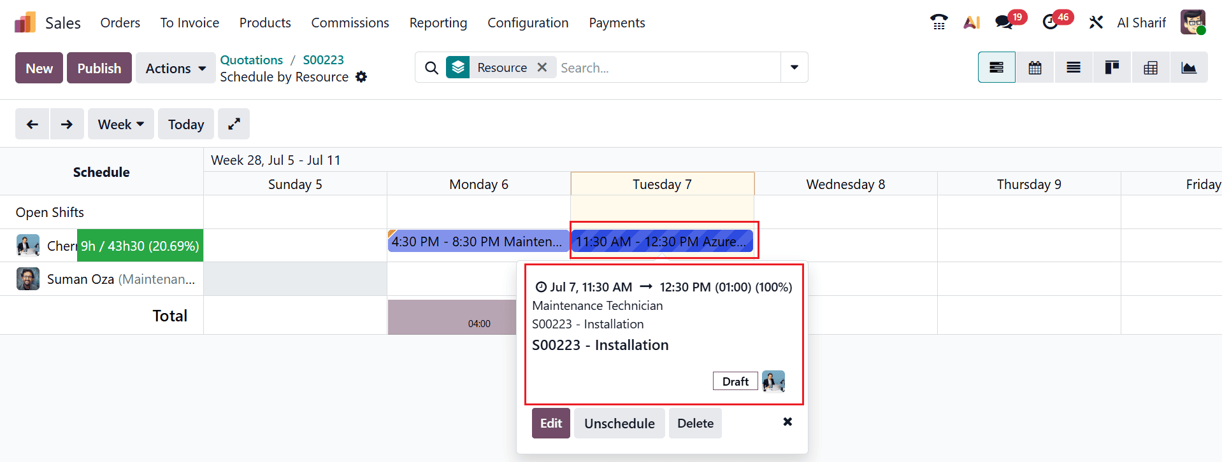1222x462 pixels.
Task: Click the 9h / 43h30 progress bar
Action: point(140,246)
